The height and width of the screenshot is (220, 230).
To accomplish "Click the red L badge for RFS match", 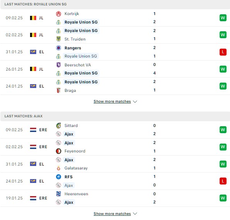I will 223,181.
